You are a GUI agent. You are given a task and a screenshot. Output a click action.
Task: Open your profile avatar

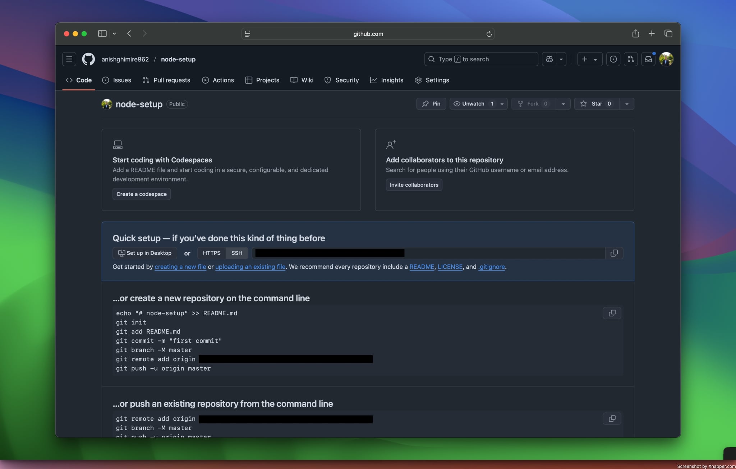point(667,59)
